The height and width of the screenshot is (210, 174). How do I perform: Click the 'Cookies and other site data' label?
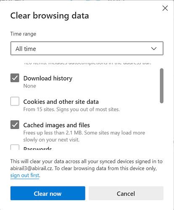coord(61,102)
